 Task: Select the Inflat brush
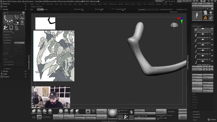click(77, 111)
